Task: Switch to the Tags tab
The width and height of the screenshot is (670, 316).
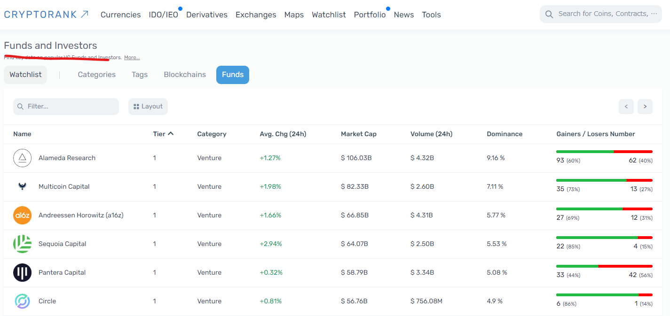Action: (x=140, y=75)
